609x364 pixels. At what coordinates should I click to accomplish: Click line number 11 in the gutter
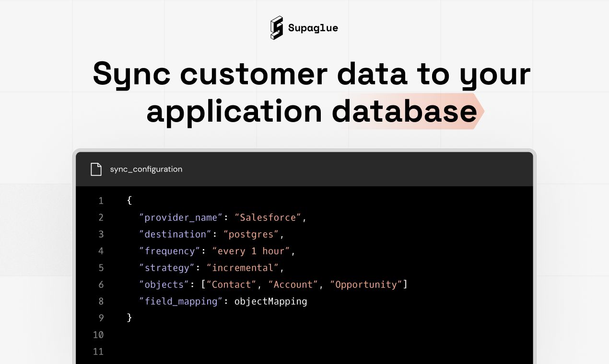coord(98,352)
